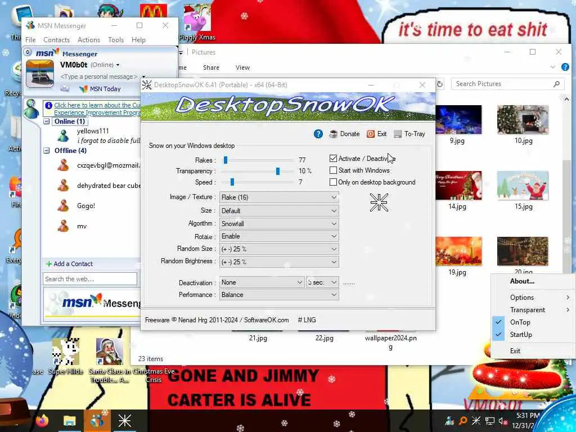This screenshot has width=576, height=432.
Task: Choose Exit in the context menu
Action: click(533, 351)
